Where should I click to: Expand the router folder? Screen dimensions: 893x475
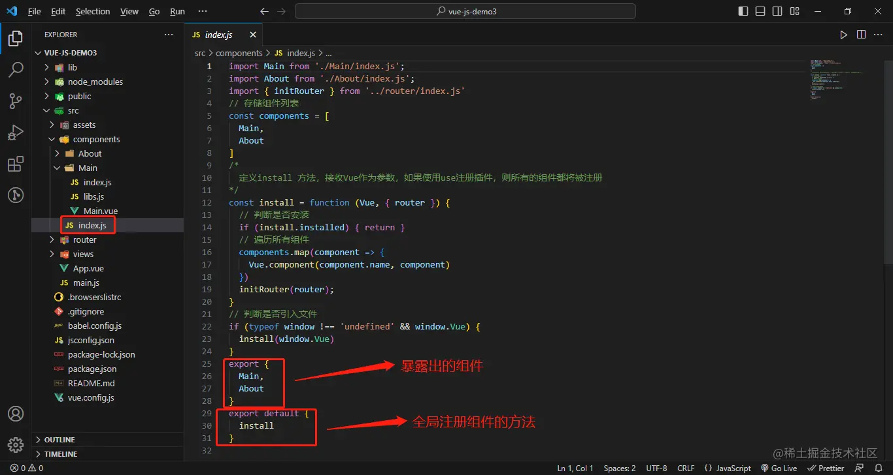pos(85,239)
